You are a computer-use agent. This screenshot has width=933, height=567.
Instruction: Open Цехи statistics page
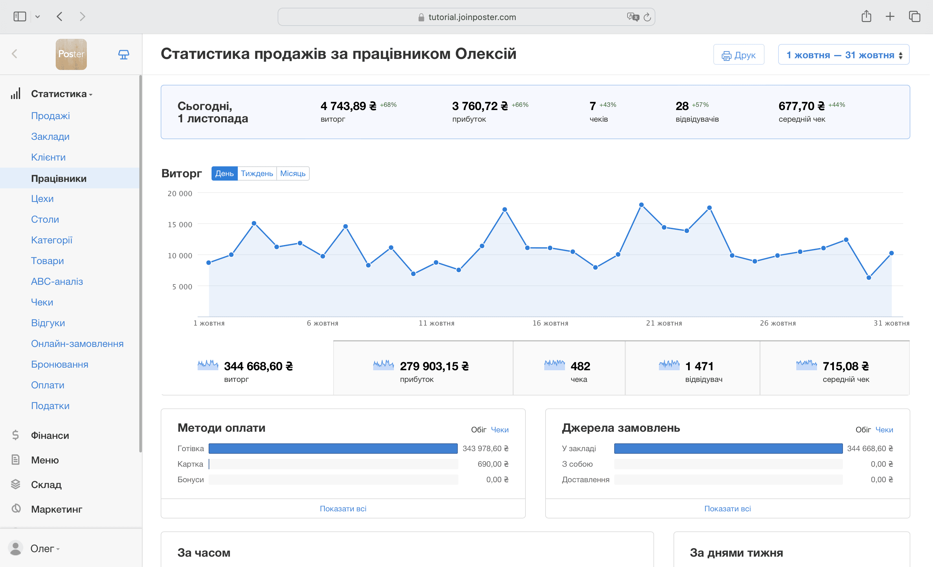click(x=42, y=199)
